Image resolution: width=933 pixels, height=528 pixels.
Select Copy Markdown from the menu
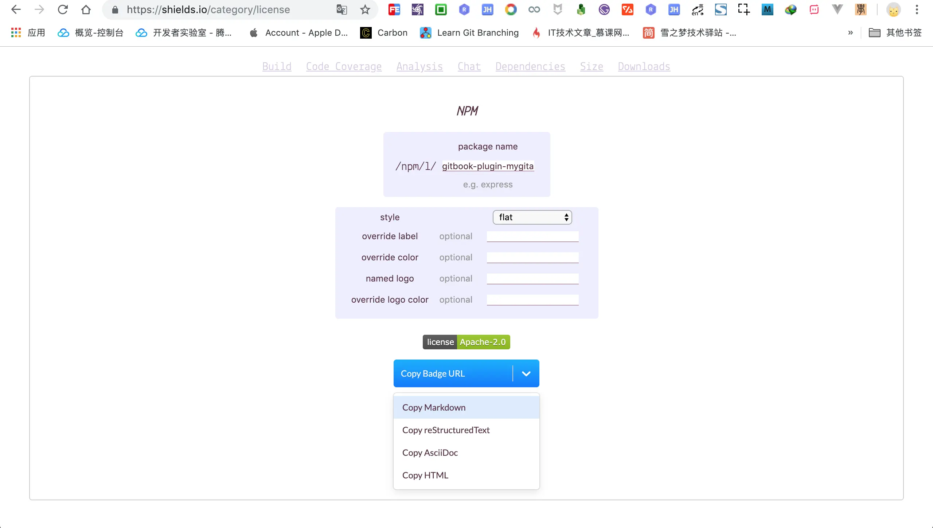coord(434,407)
